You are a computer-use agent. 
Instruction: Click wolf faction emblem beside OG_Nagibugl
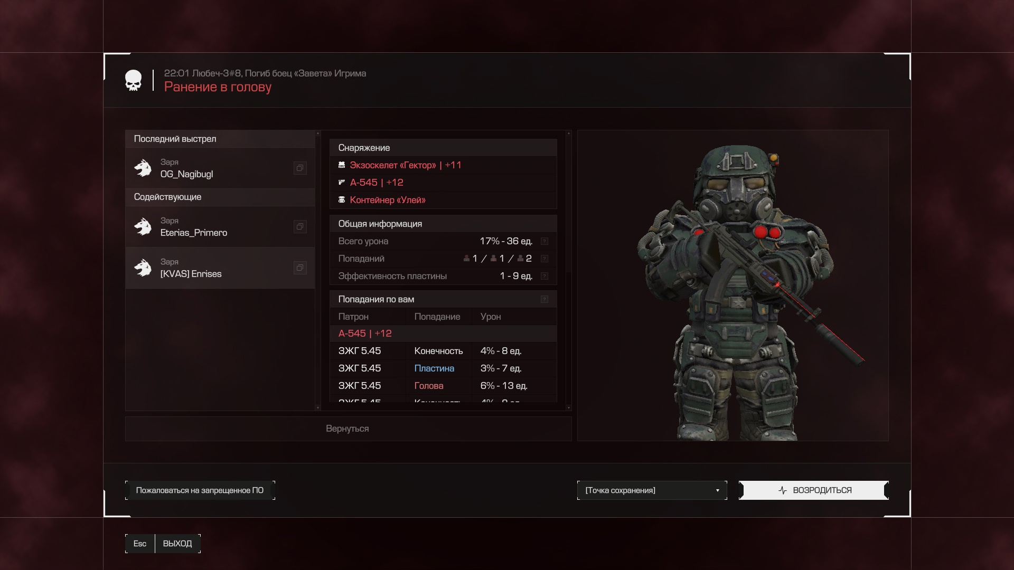pos(143,168)
